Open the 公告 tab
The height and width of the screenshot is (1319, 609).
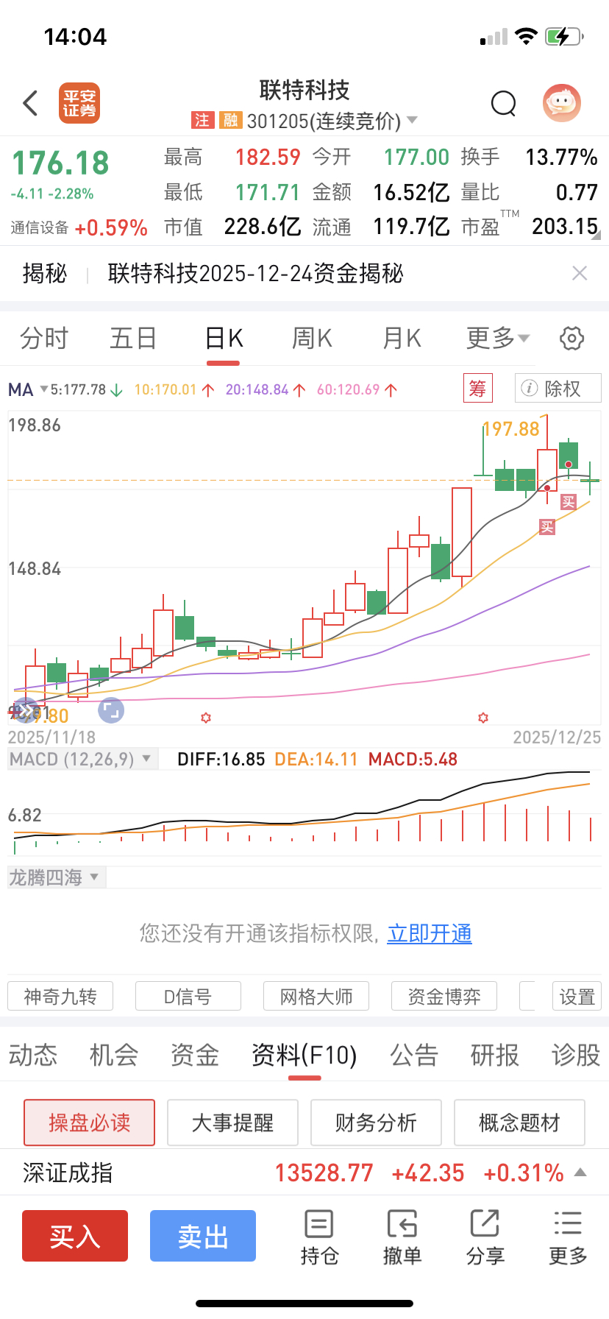click(x=414, y=1055)
